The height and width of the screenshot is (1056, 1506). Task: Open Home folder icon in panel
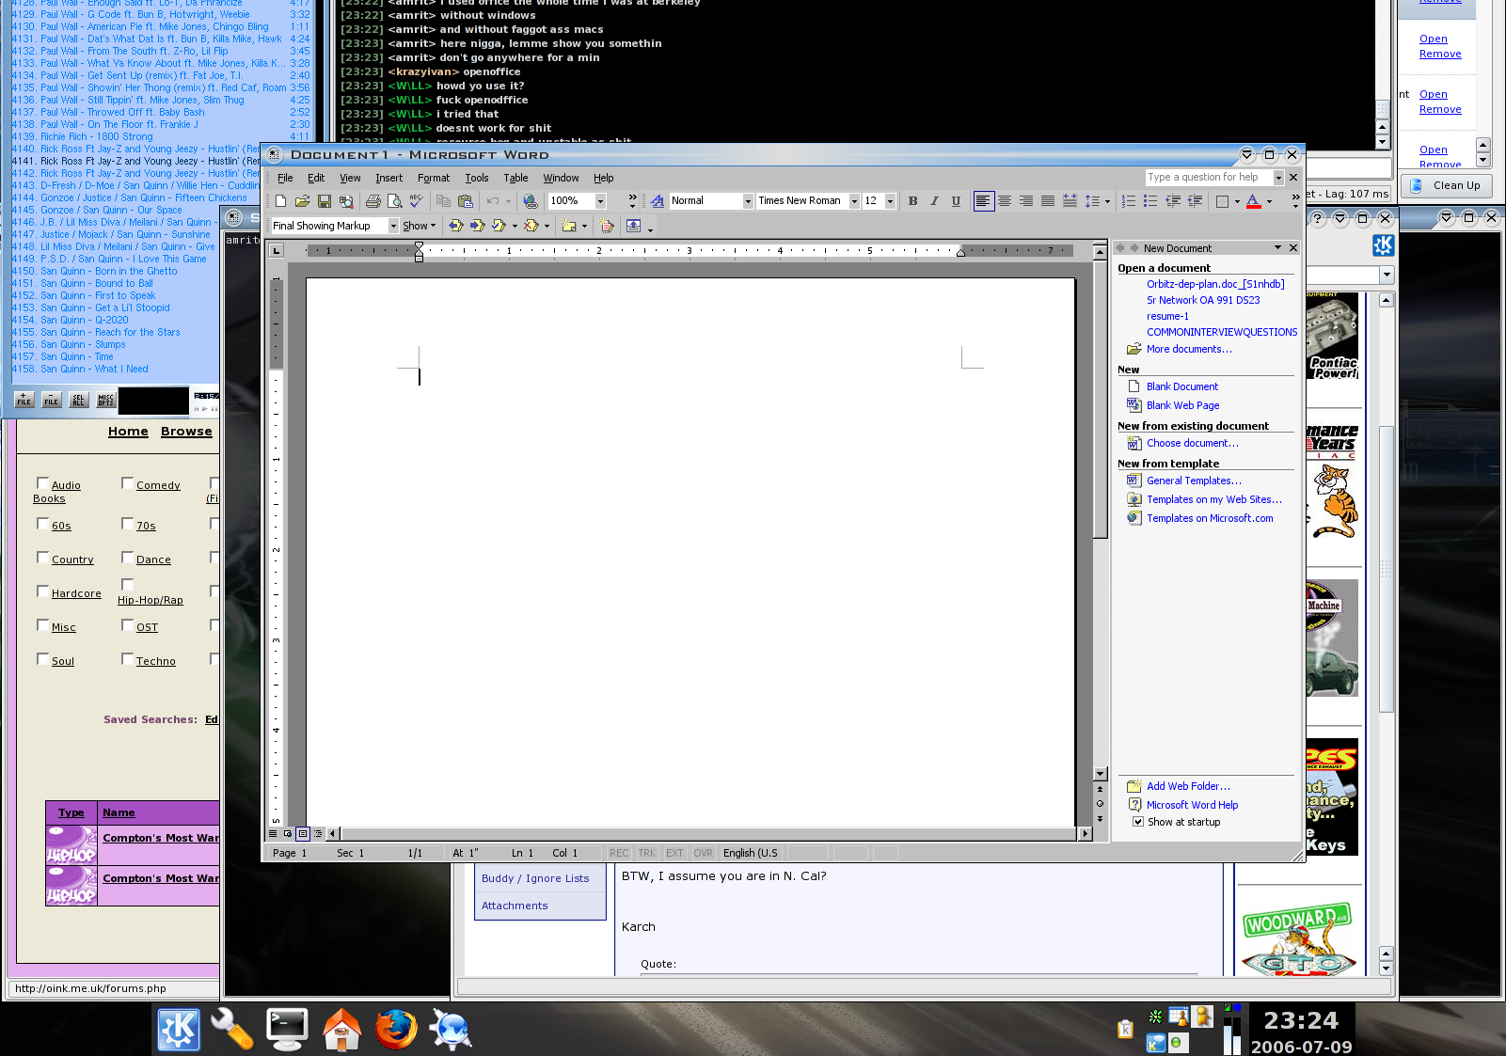(x=341, y=1029)
